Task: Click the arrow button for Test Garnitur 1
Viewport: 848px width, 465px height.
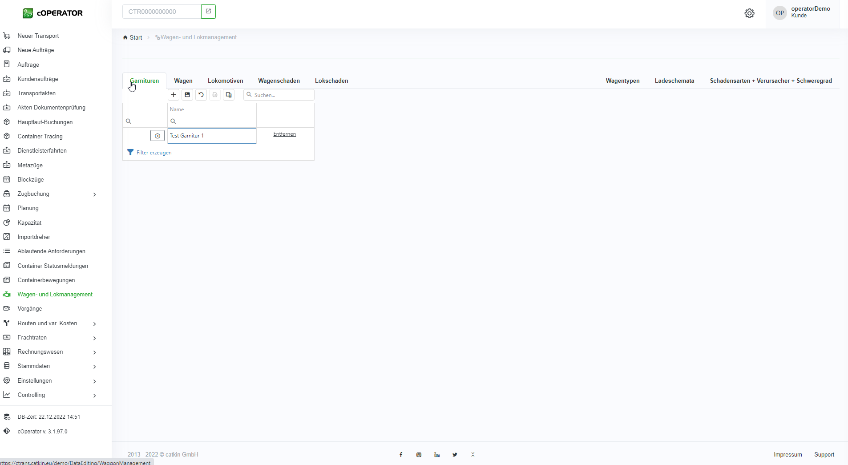Action: pyautogui.click(x=157, y=136)
